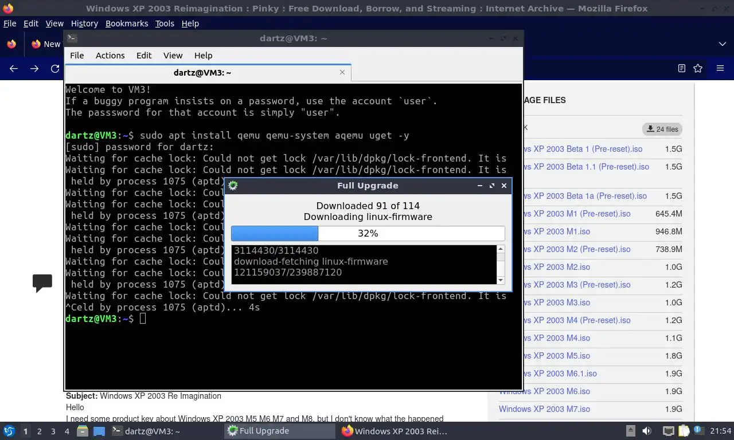The height and width of the screenshot is (440, 734).
Task: Minimize the Full Upgrade dialog
Action: [x=480, y=186]
